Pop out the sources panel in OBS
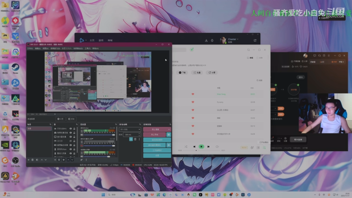This screenshot has height=198, width=352. point(77,125)
